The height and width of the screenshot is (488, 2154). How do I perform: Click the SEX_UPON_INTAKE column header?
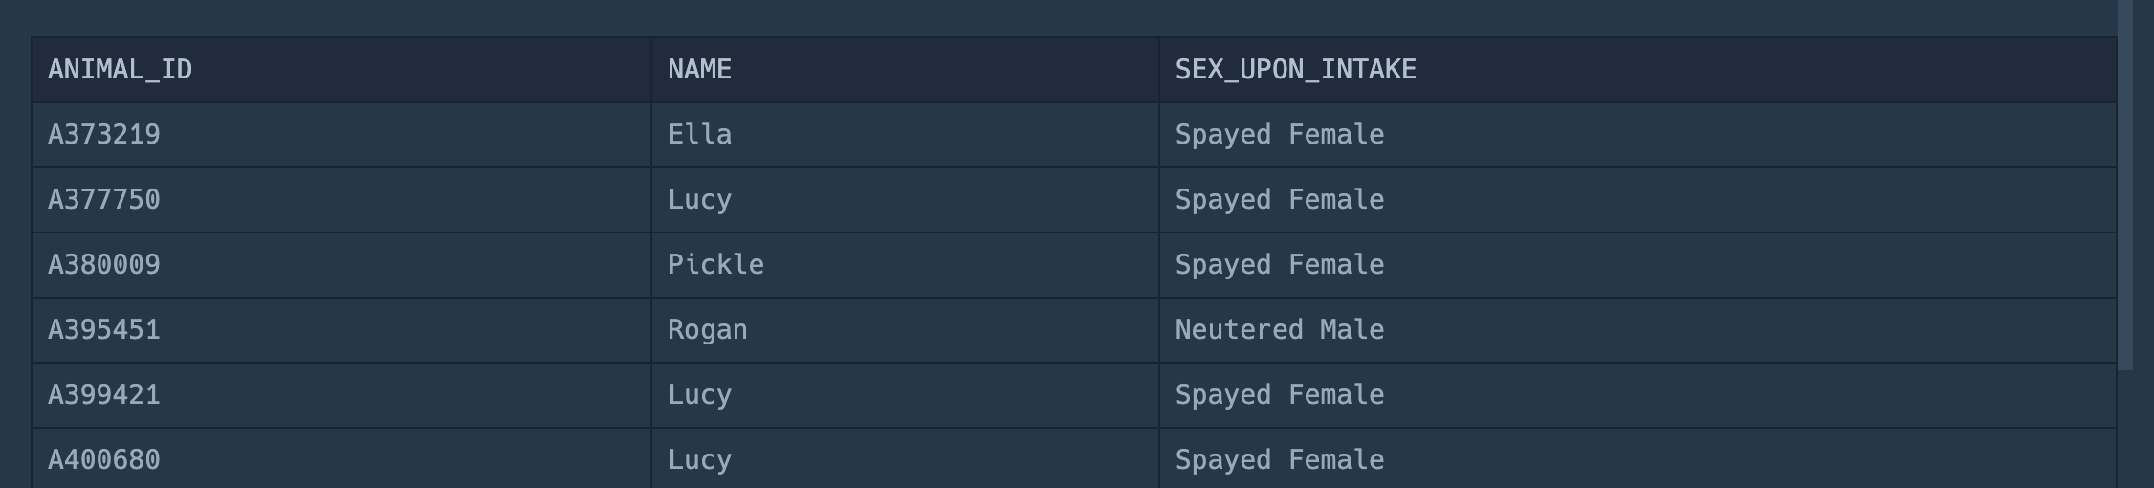tap(1637, 70)
